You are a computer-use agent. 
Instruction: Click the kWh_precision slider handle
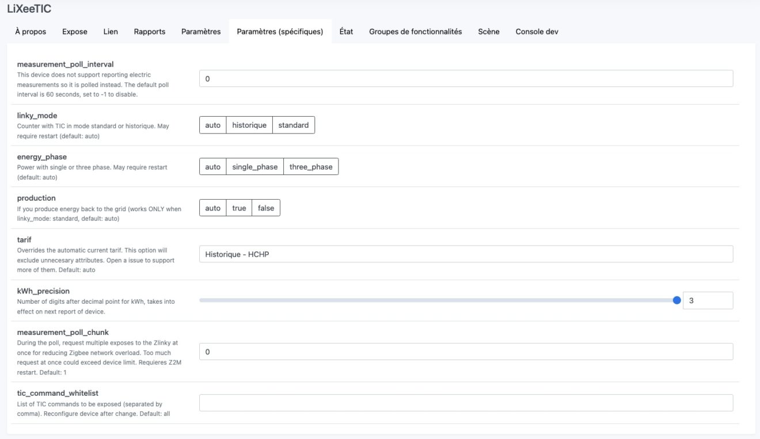click(x=677, y=300)
